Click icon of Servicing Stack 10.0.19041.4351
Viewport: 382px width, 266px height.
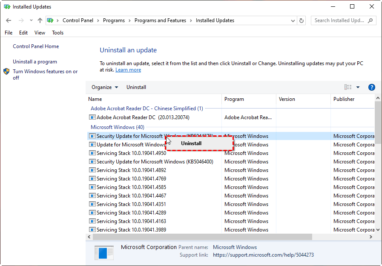click(92, 204)
